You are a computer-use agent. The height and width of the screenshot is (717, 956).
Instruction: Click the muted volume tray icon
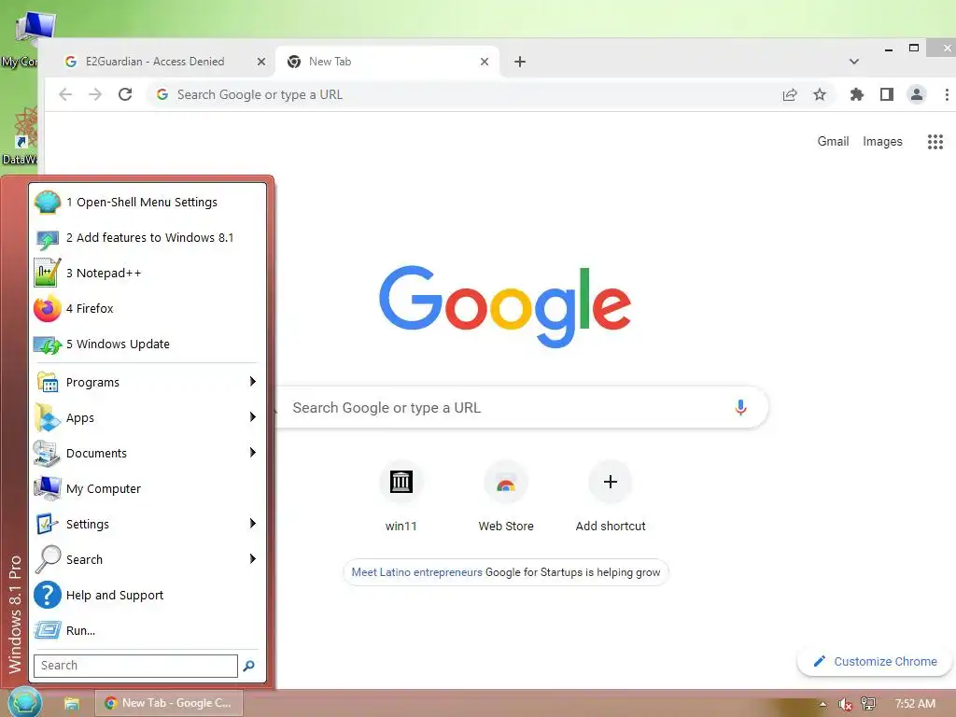point(844,704)
